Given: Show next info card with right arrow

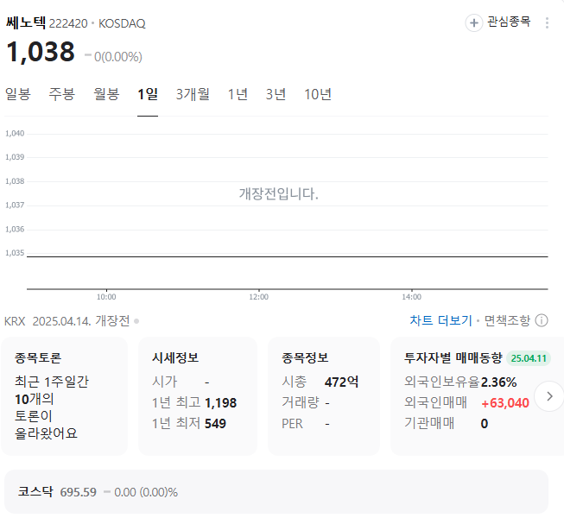Looking at the screenshot, I should tap(549, 396).
